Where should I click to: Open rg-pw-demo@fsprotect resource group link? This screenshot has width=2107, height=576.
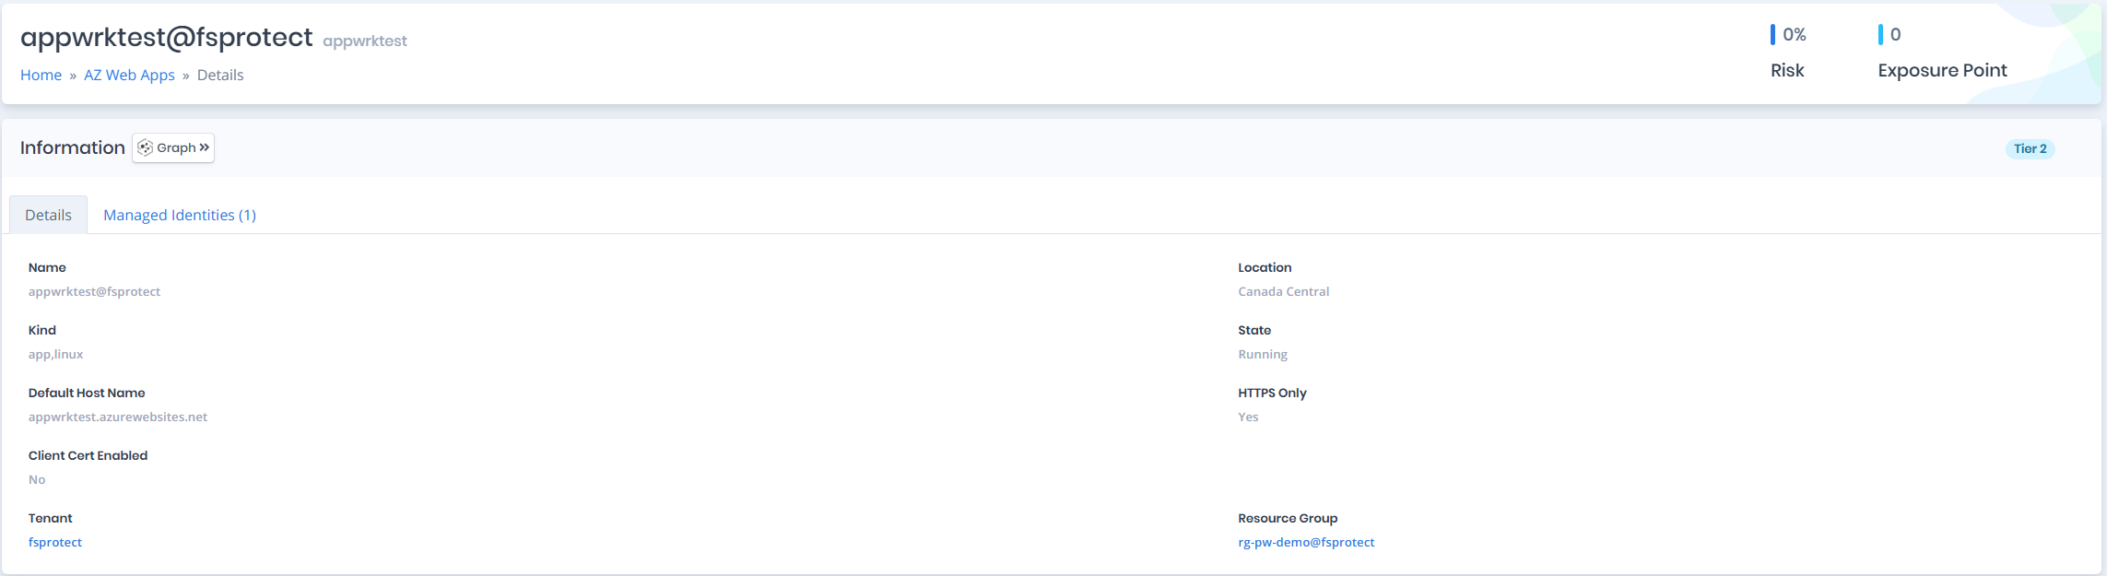point(1306,542)
